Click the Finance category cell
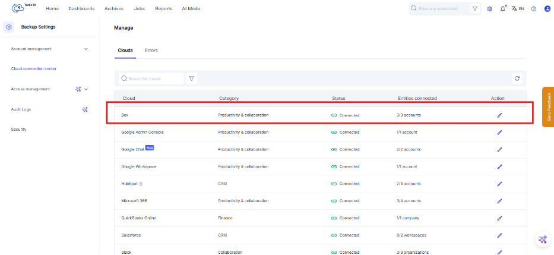This screenshot has height=255, width=554. (226, 218)
